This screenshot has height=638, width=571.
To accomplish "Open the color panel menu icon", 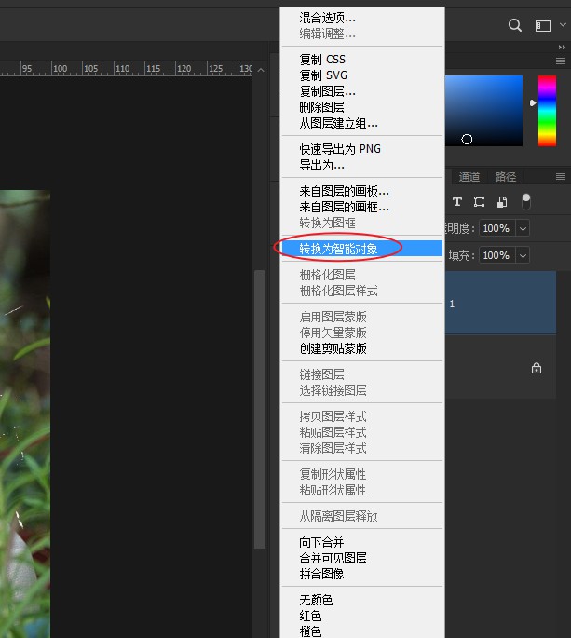I will point(561,61).
